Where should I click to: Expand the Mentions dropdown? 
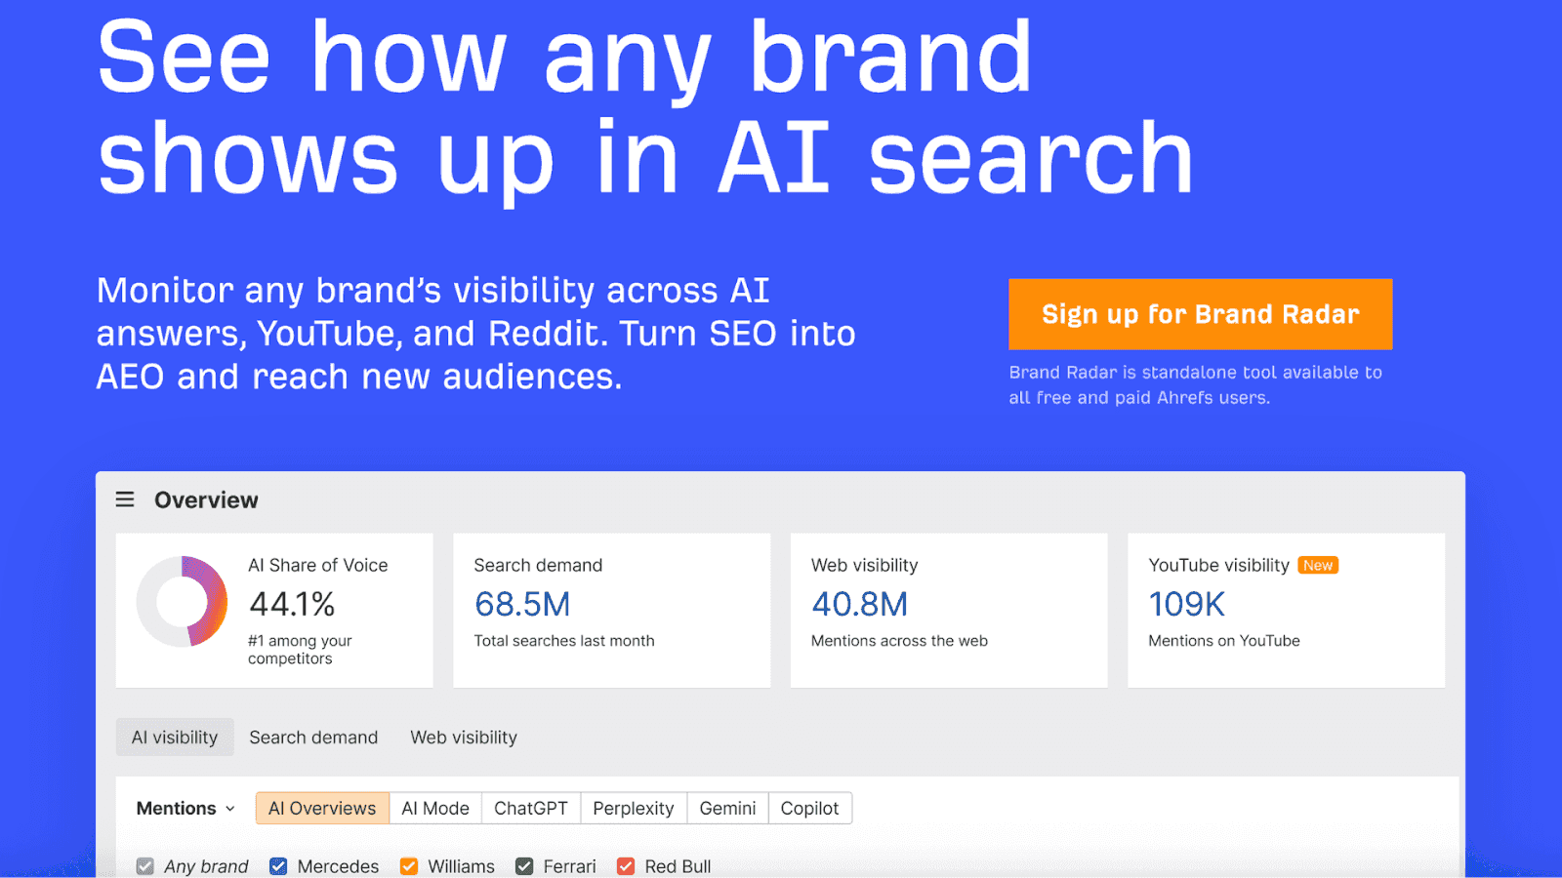click(185, 808)
